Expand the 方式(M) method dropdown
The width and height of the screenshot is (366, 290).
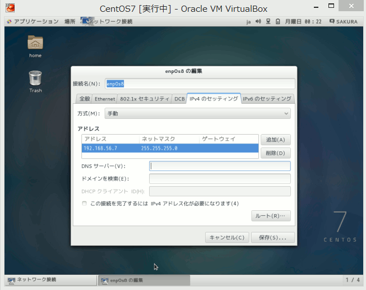click(x=197, y=113)
